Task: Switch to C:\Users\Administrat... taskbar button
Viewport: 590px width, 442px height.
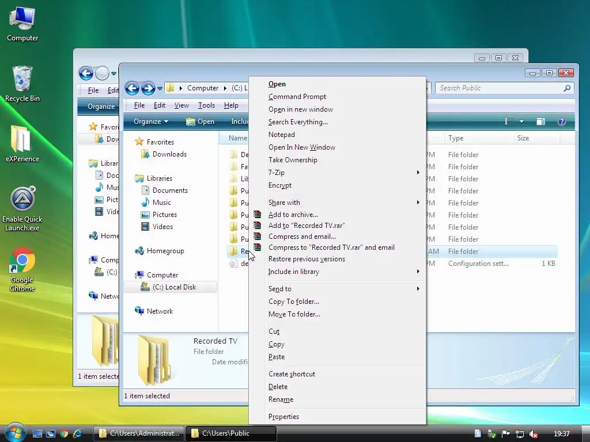Action: click(139, 433)
